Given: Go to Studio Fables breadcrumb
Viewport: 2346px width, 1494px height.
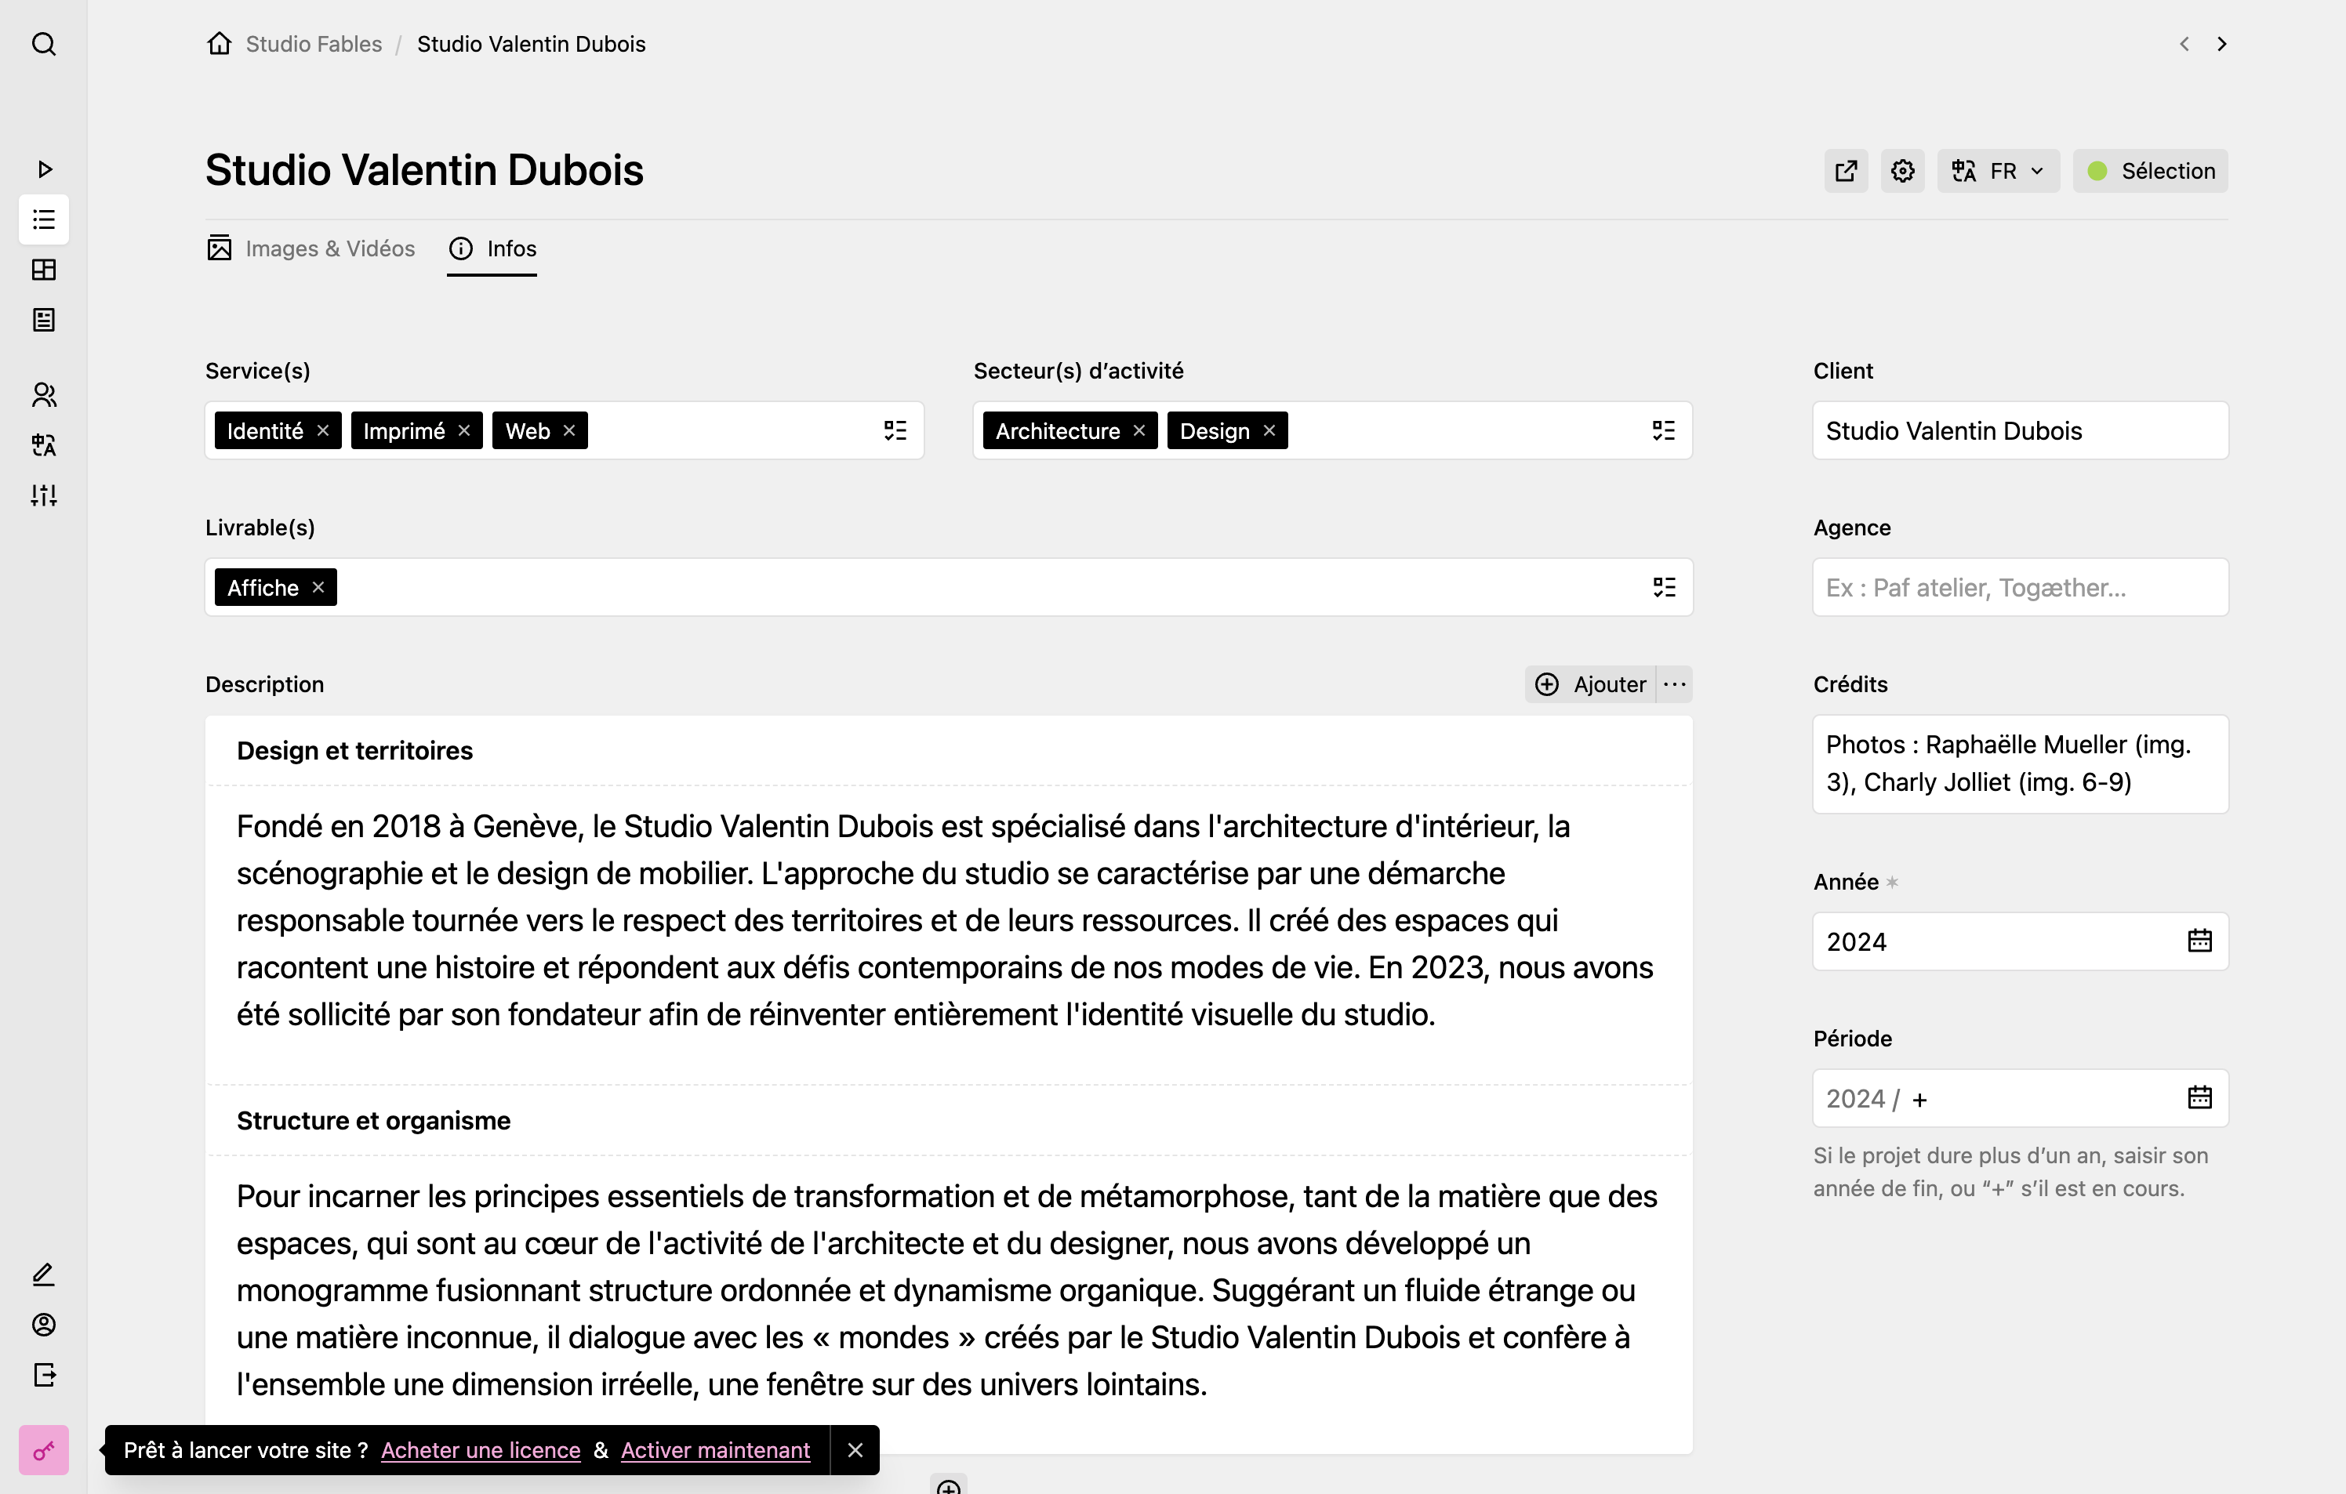Looking at the screenshot, I should tap(314, 44).
